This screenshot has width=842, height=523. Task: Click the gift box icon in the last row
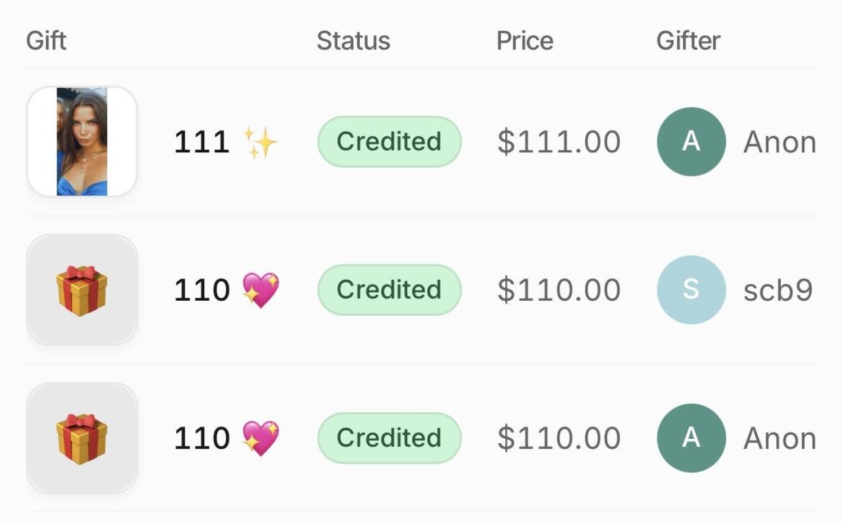(x=82, y=438)
